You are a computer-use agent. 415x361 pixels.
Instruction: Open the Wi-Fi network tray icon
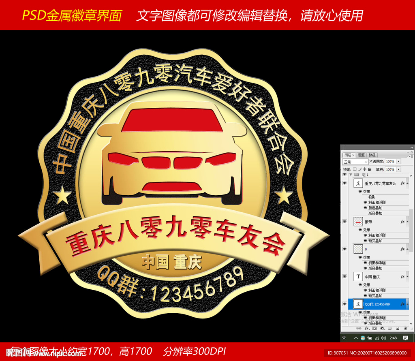377,338
